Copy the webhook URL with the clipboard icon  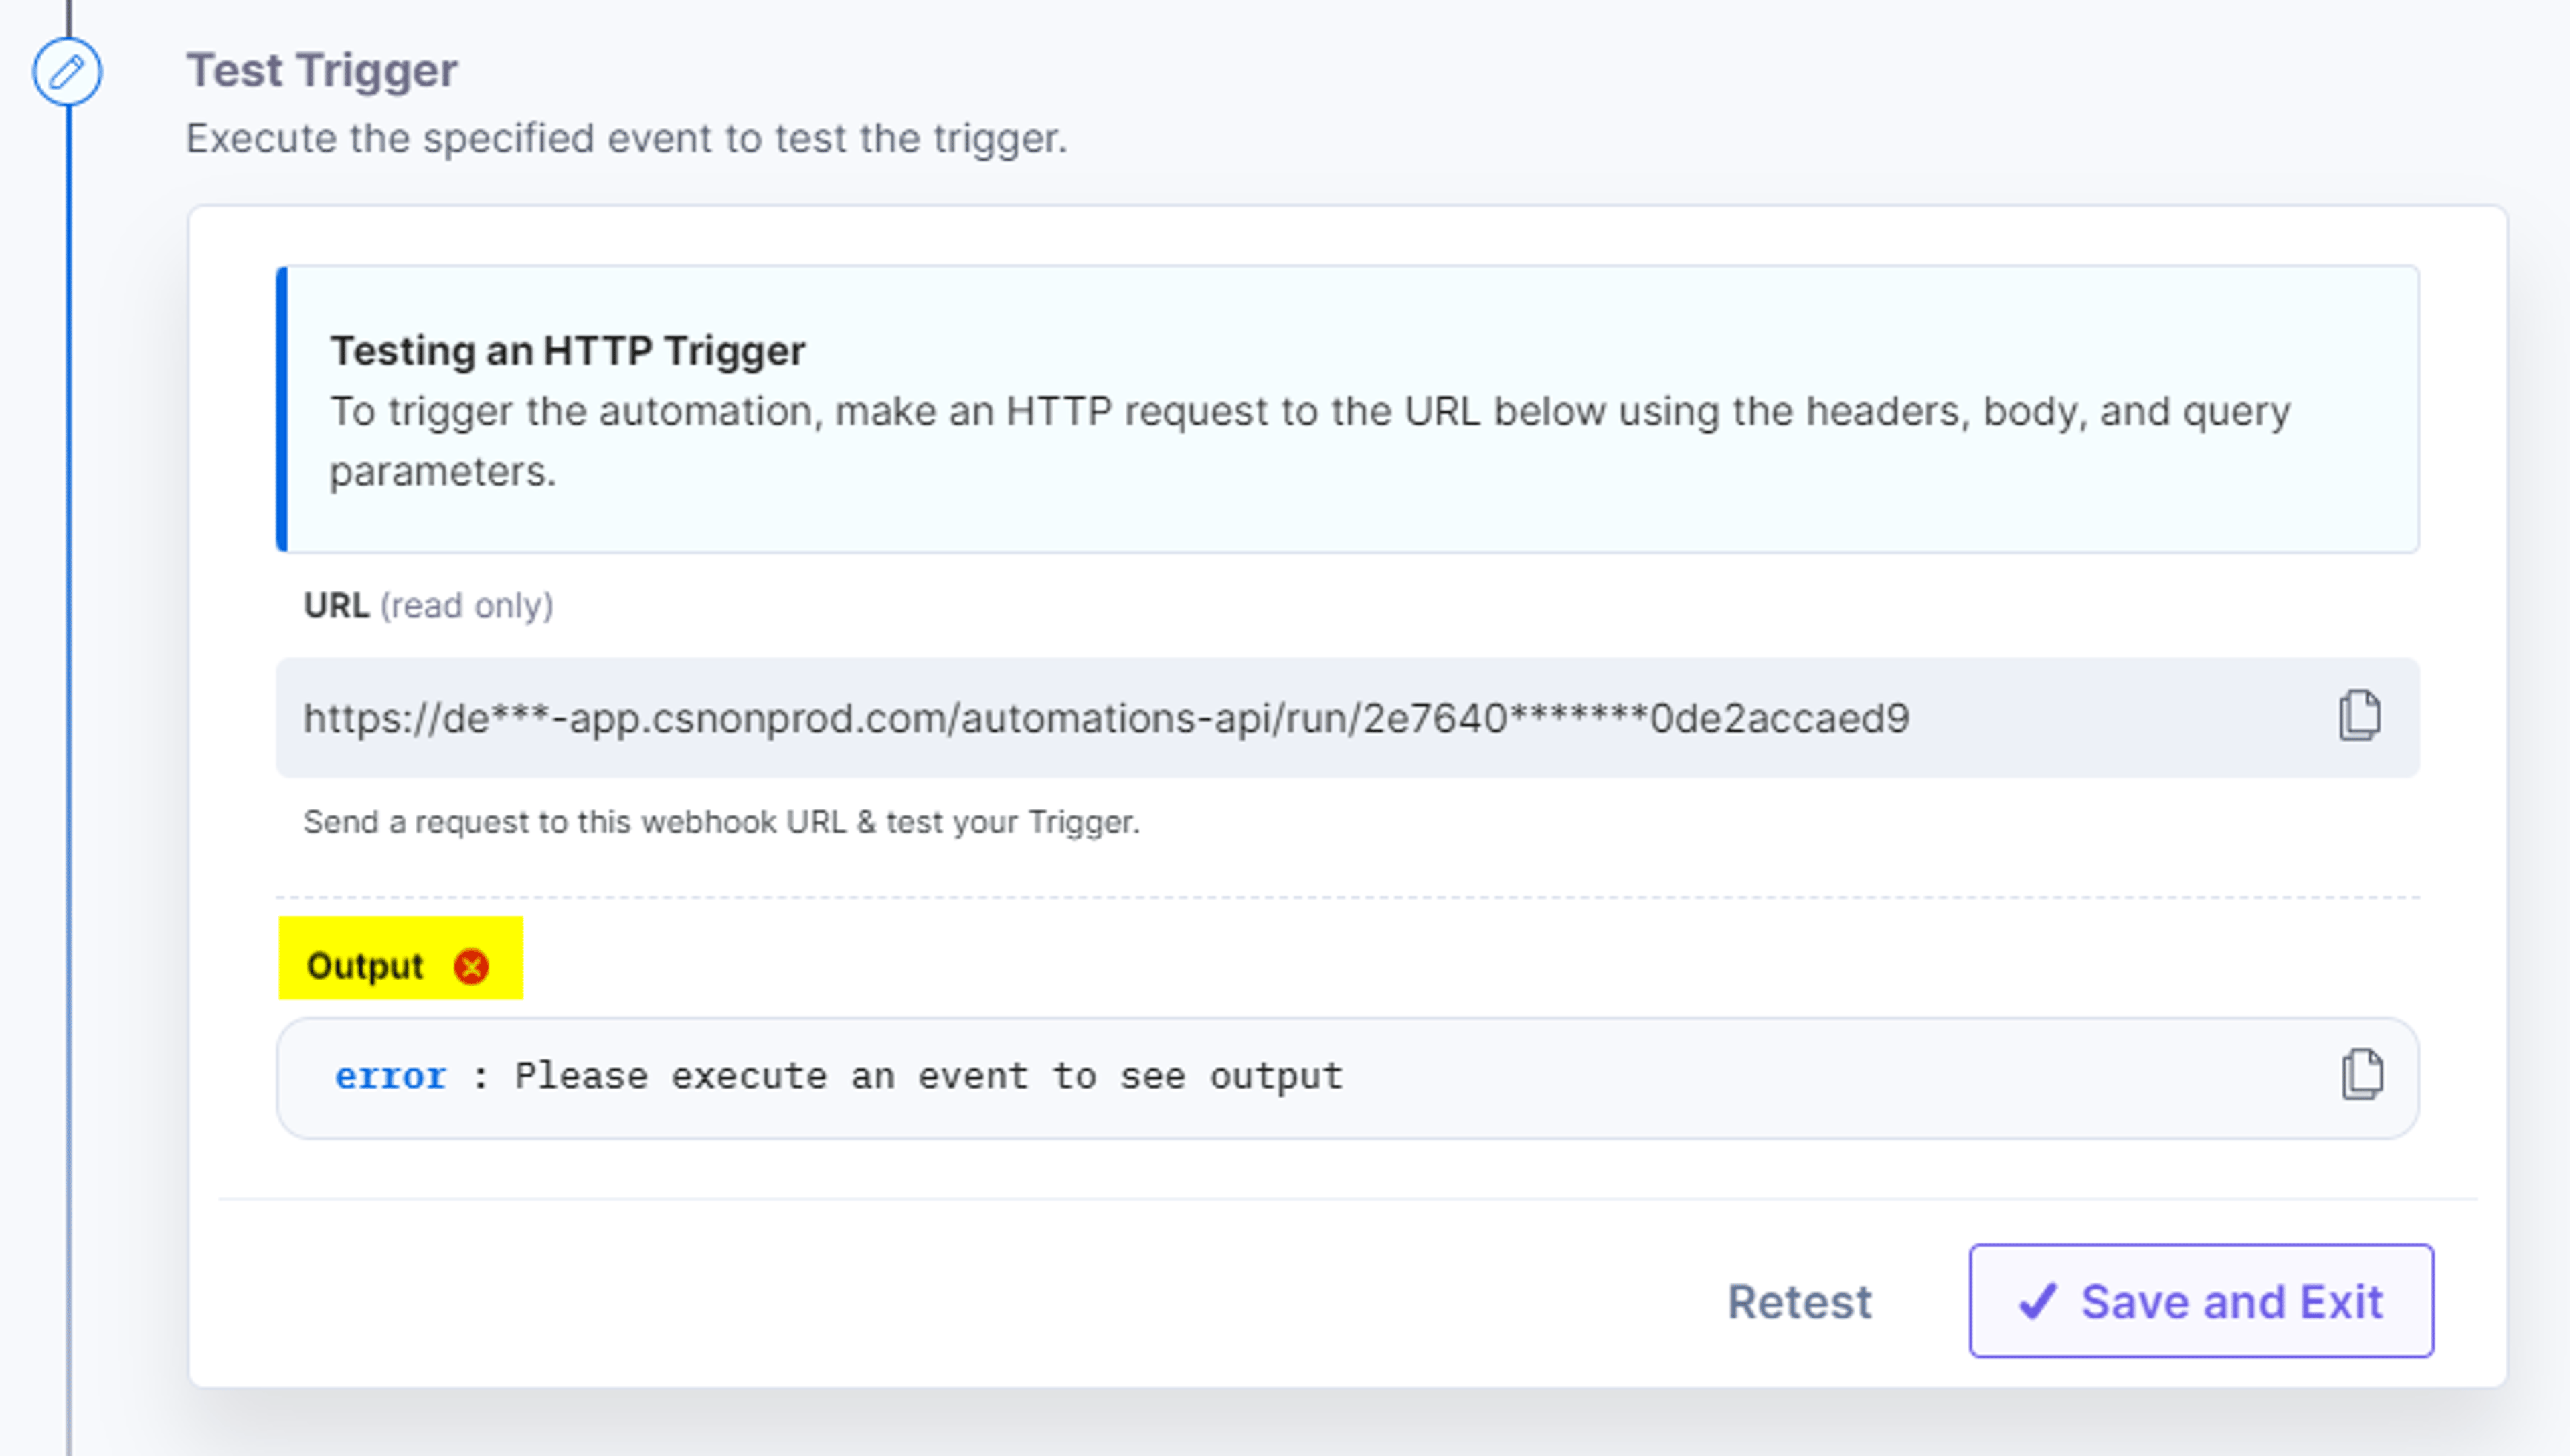pyautogui.click(x=2359, y=716)
